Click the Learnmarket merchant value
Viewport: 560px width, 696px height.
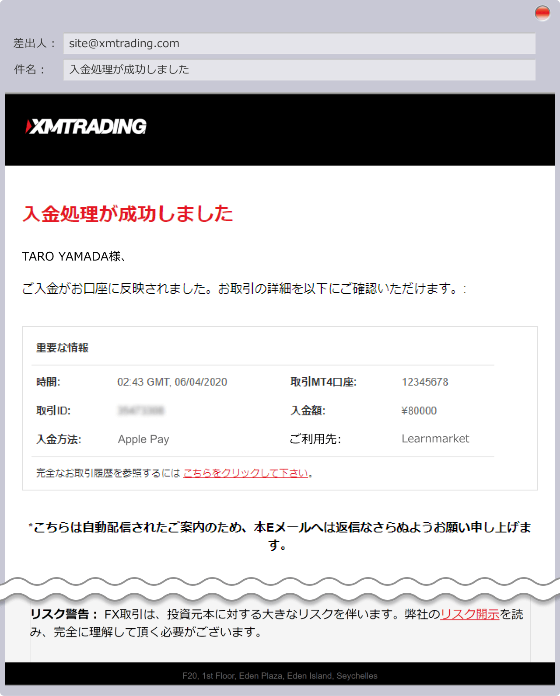click(435, 438)
